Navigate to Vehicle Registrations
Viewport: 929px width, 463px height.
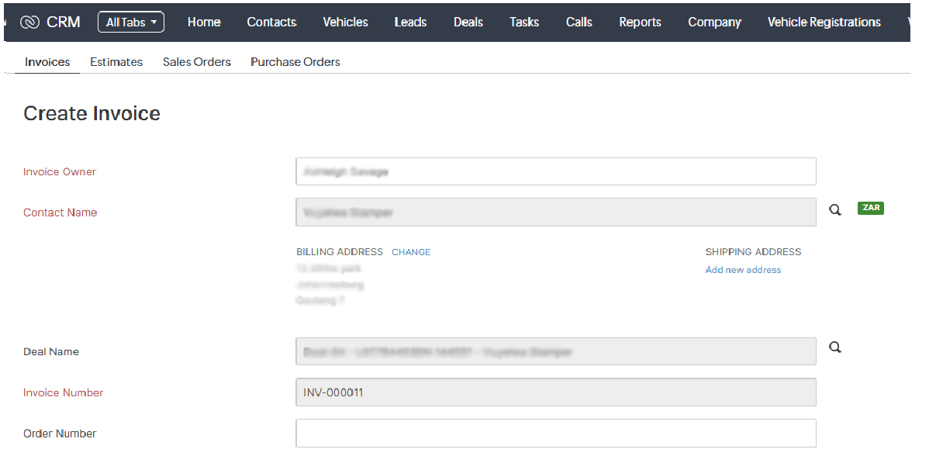click(824, 22)
